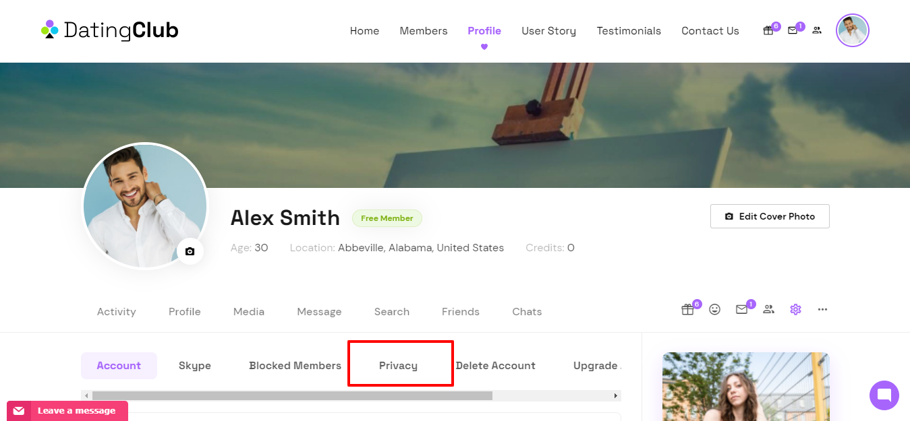Open the purple chat bubble widget
Image resolution: width=910 pixels, height=421 pixels.
tap(884, 395)
